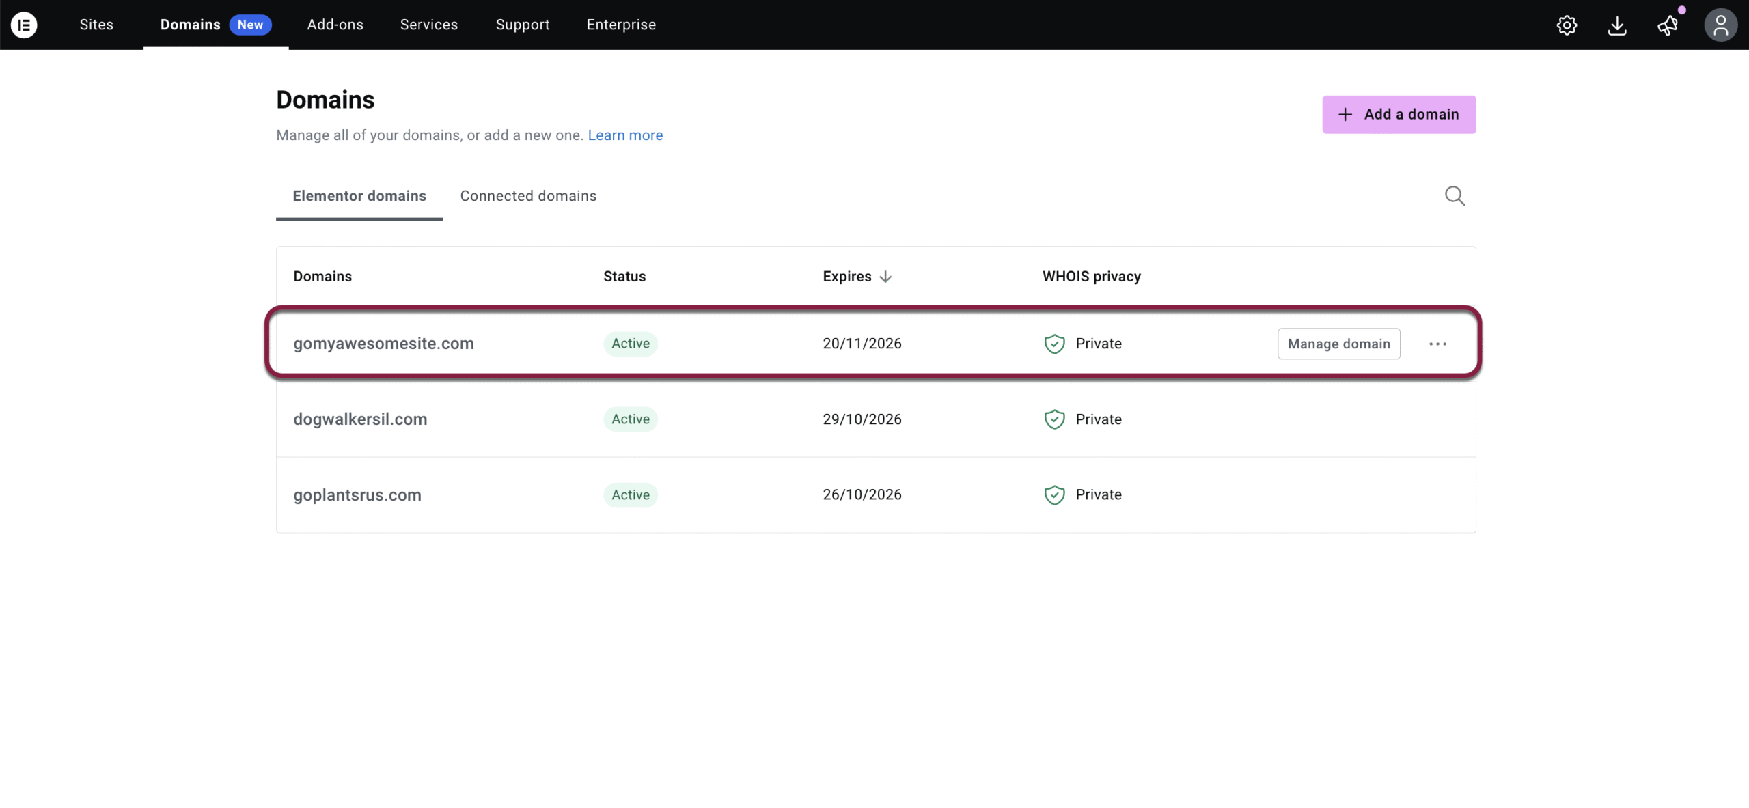Click the Manage domain button

(1338, 344)
